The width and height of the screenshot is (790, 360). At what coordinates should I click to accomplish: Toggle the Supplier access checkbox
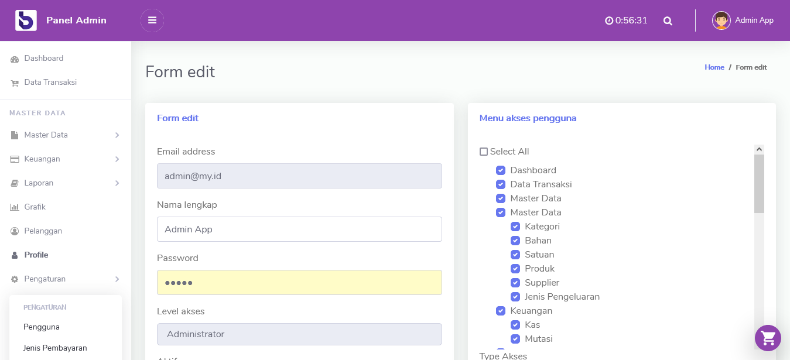pyautogui.click(x=515, y=283)
